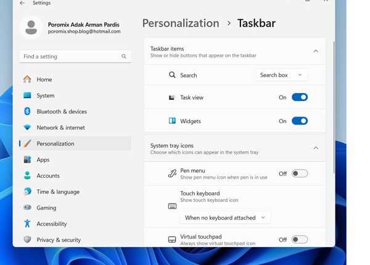This screenshot has width=370, height=265.
Task: Turn off the Task view toggle
Action: coord(300,97)
